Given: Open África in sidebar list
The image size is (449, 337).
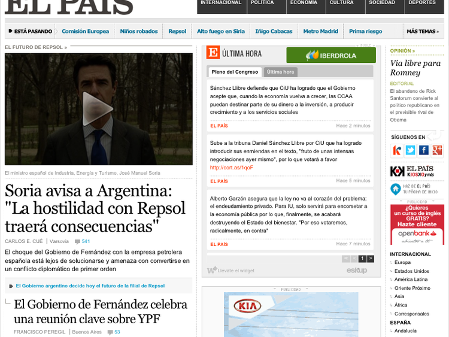Looking at the screenshot, I should pos(401,305).
